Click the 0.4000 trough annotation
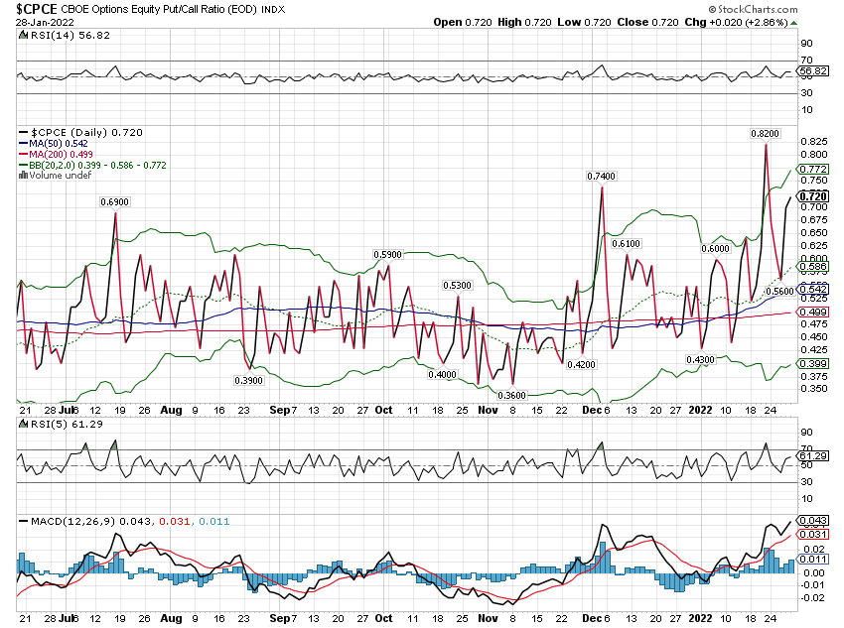The height and width of the screenshot is (628, 844). point(443,374)
